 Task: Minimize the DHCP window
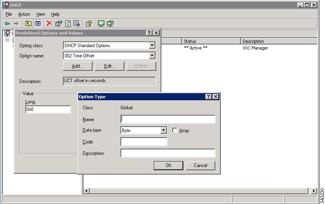[x=300, y=5]
